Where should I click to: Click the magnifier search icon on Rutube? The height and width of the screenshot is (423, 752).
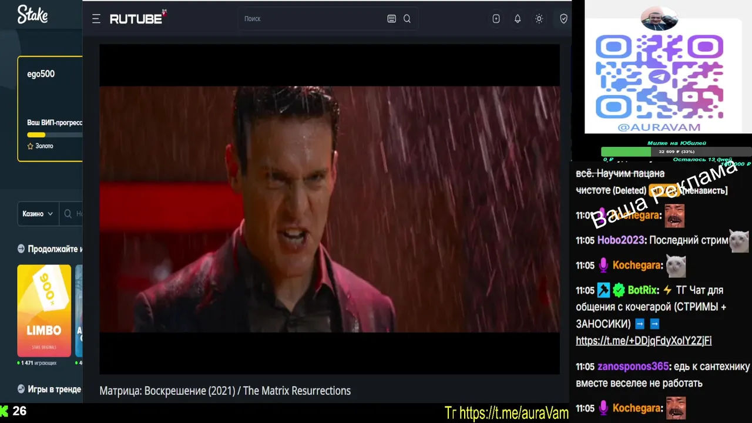point(407,19)
